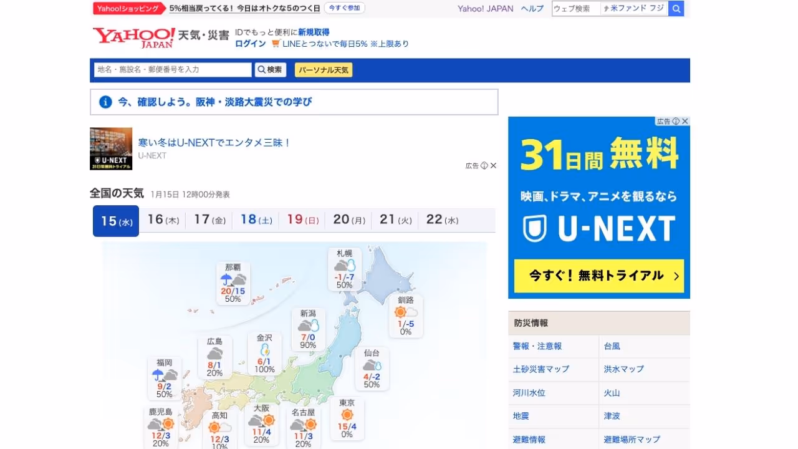Open the 阪神・淡路大震災での学び notice link

tap(215, 102)
